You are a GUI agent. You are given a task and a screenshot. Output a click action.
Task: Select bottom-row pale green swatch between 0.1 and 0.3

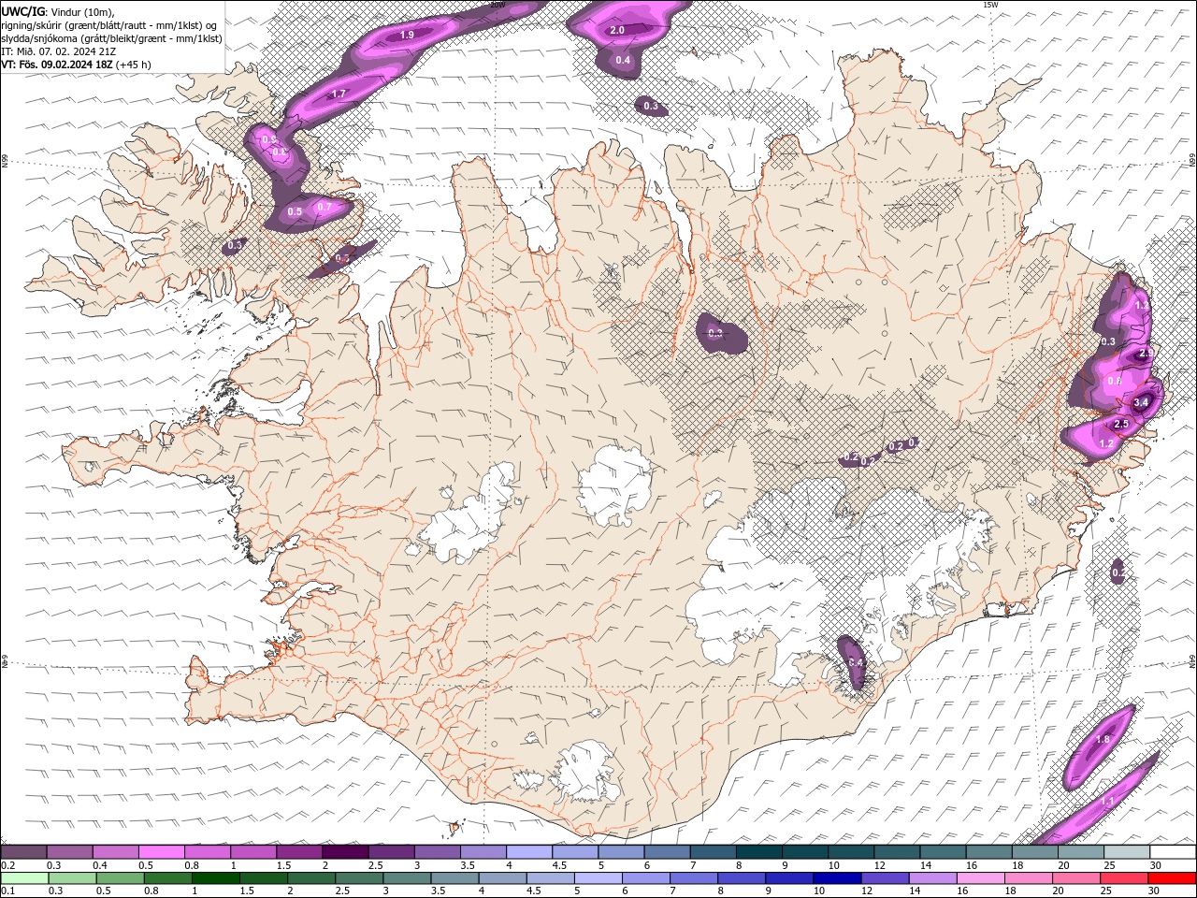click(24, 878)
